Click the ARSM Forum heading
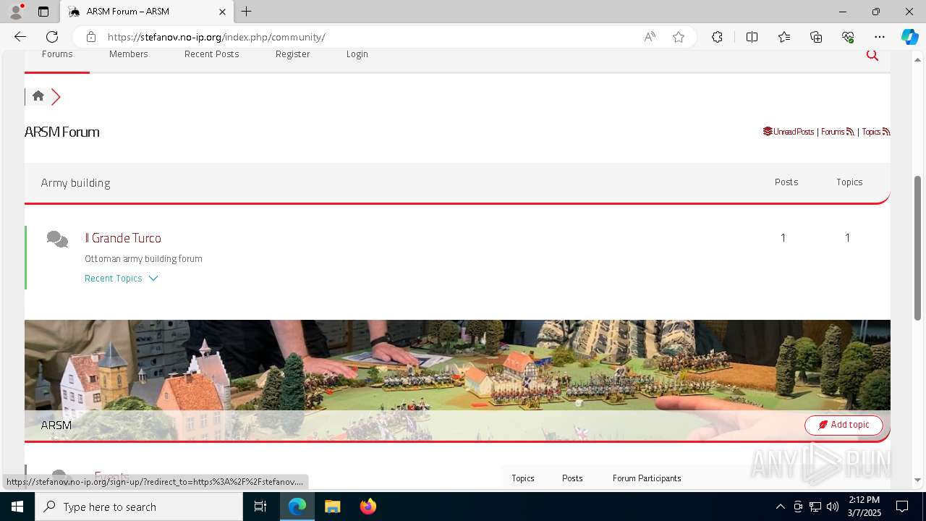 pos(62,132)
